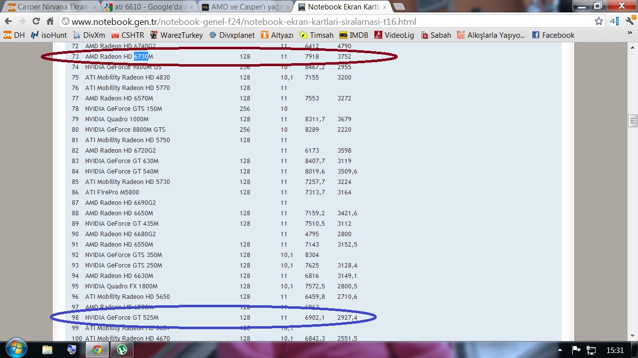Image resolution: width=638 pixels, height=358 pixels.
Task: Click ATI Mobility Radeon HD 5750
Action: (127, 140)
